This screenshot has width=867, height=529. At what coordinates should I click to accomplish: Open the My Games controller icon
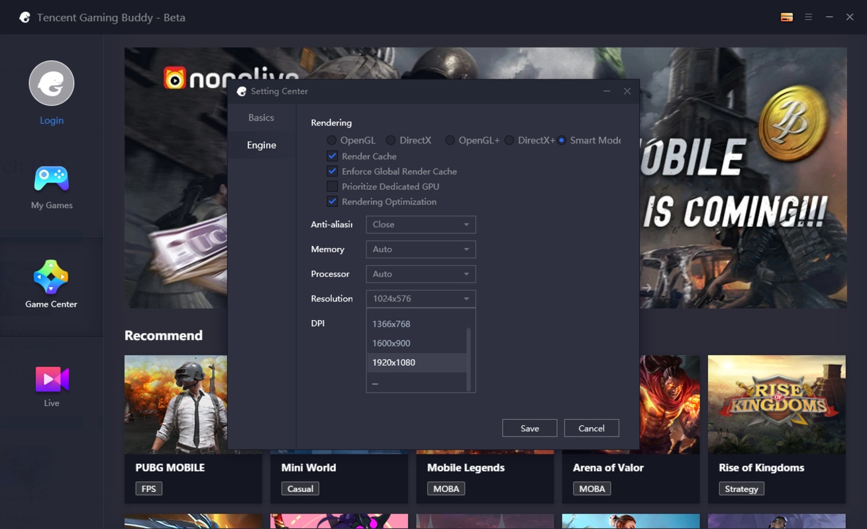point(52,179)
